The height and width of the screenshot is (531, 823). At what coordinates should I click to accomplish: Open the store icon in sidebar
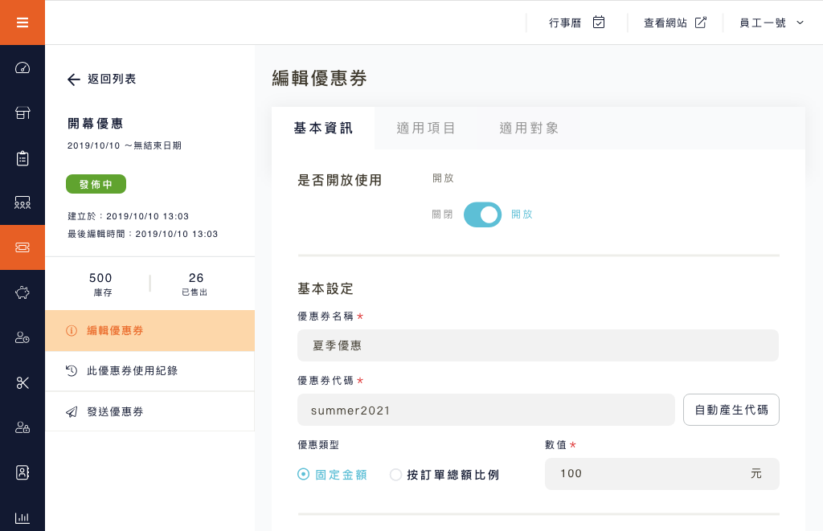[22, 112]
